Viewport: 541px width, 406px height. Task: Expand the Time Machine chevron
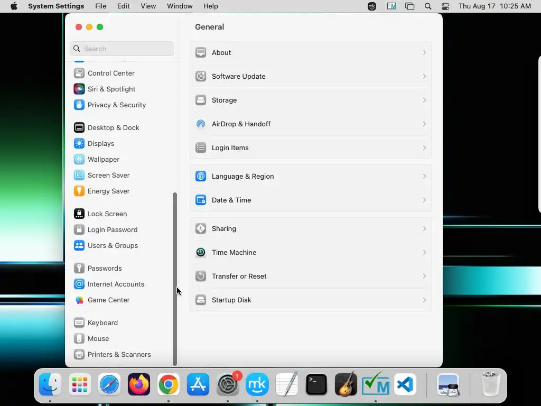(x=424, y=252)
